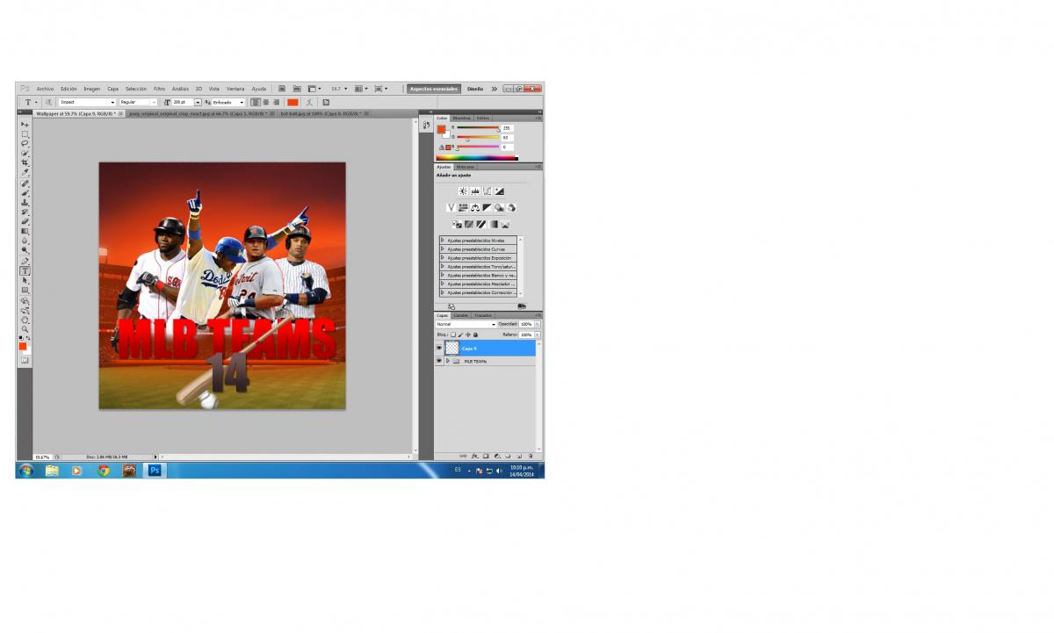Click the Diseño workspace button
The width and height of the screenshot is (1054, 633).
tap(474, 89)
